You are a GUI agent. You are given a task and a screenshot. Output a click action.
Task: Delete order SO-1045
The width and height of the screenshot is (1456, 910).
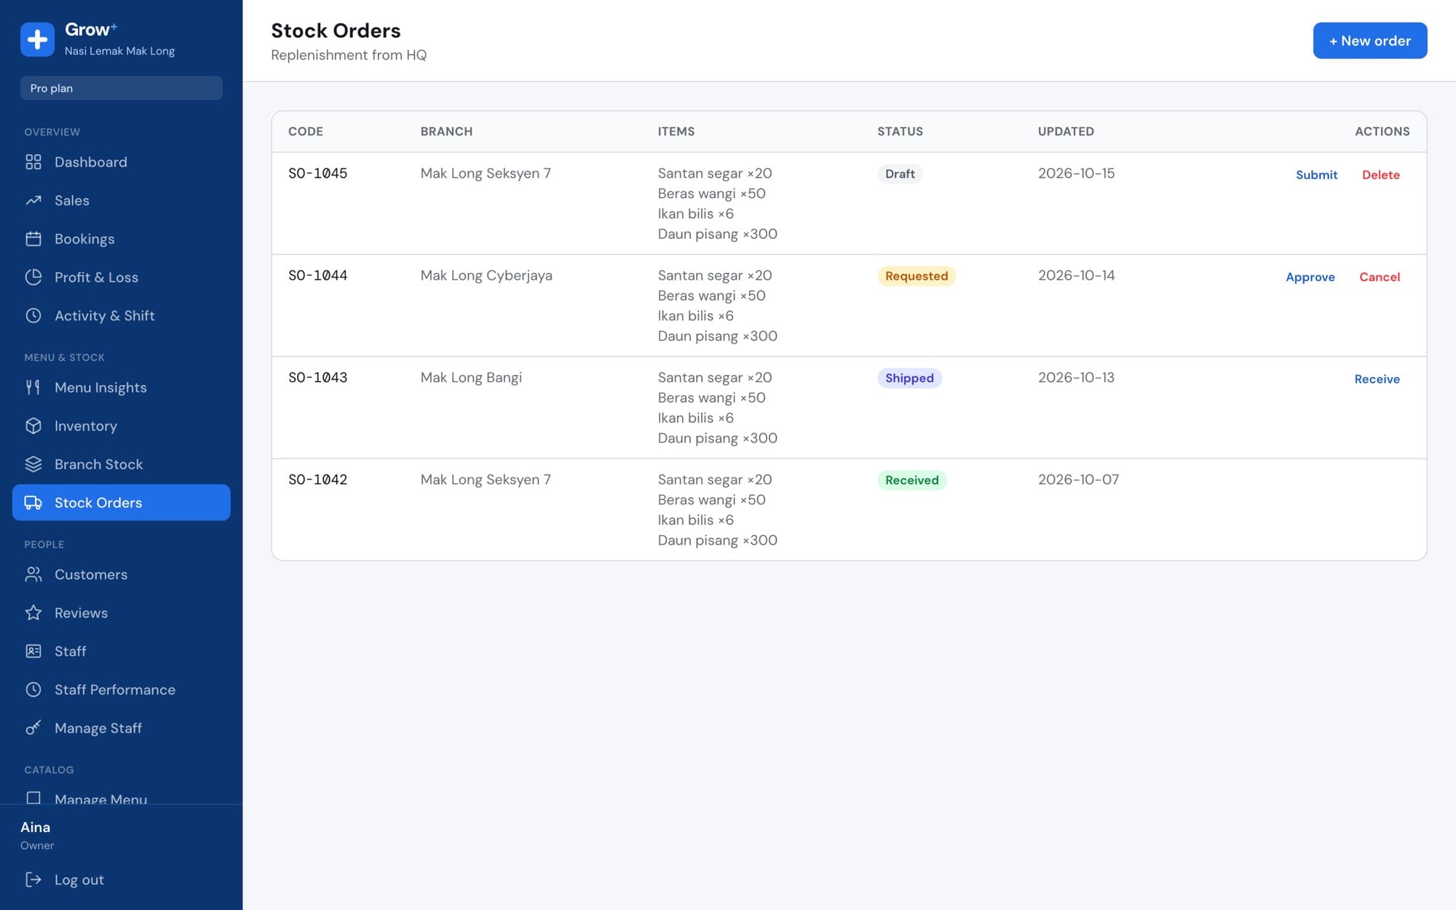(1380, 175)
